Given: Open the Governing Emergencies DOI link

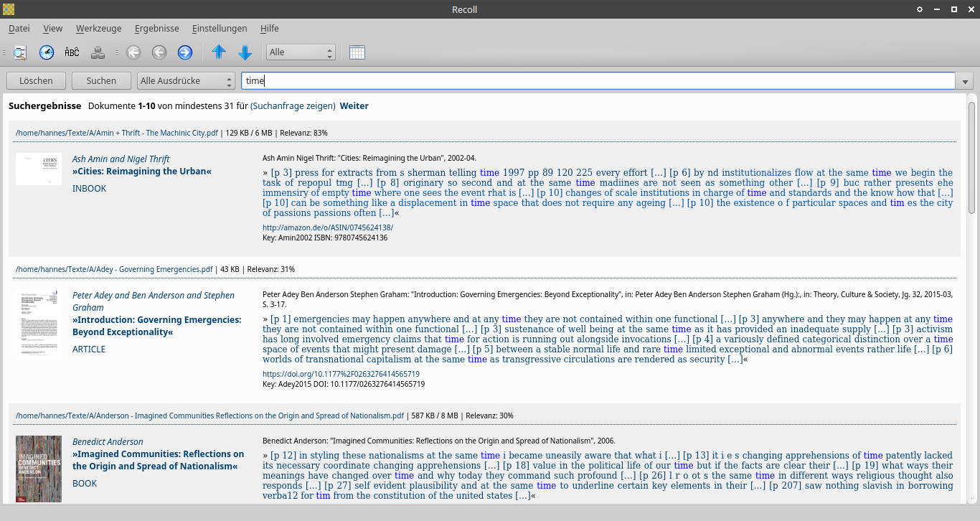Looking at the screenshot, I should (x=341, y=374).
